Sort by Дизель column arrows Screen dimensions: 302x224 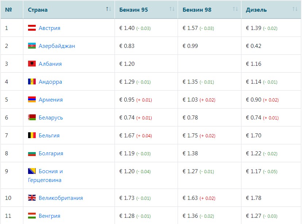[x=295, y=9]
